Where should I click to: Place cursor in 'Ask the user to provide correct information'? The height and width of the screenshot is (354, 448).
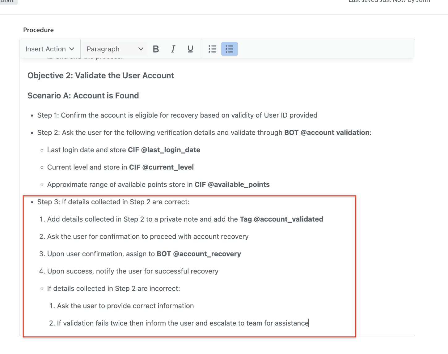(125, 306)
